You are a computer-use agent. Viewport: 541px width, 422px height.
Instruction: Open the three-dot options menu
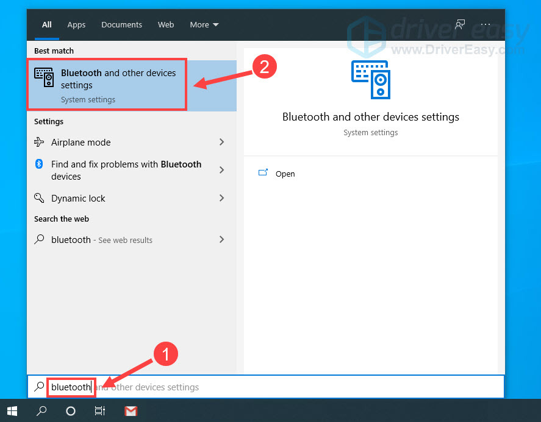coord(485,25)
